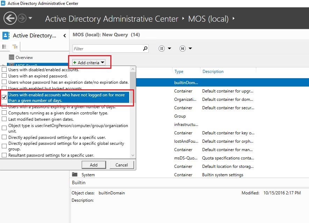Select the infrastructu... type row
Screen dimensions: 309x223
point(186,125)
